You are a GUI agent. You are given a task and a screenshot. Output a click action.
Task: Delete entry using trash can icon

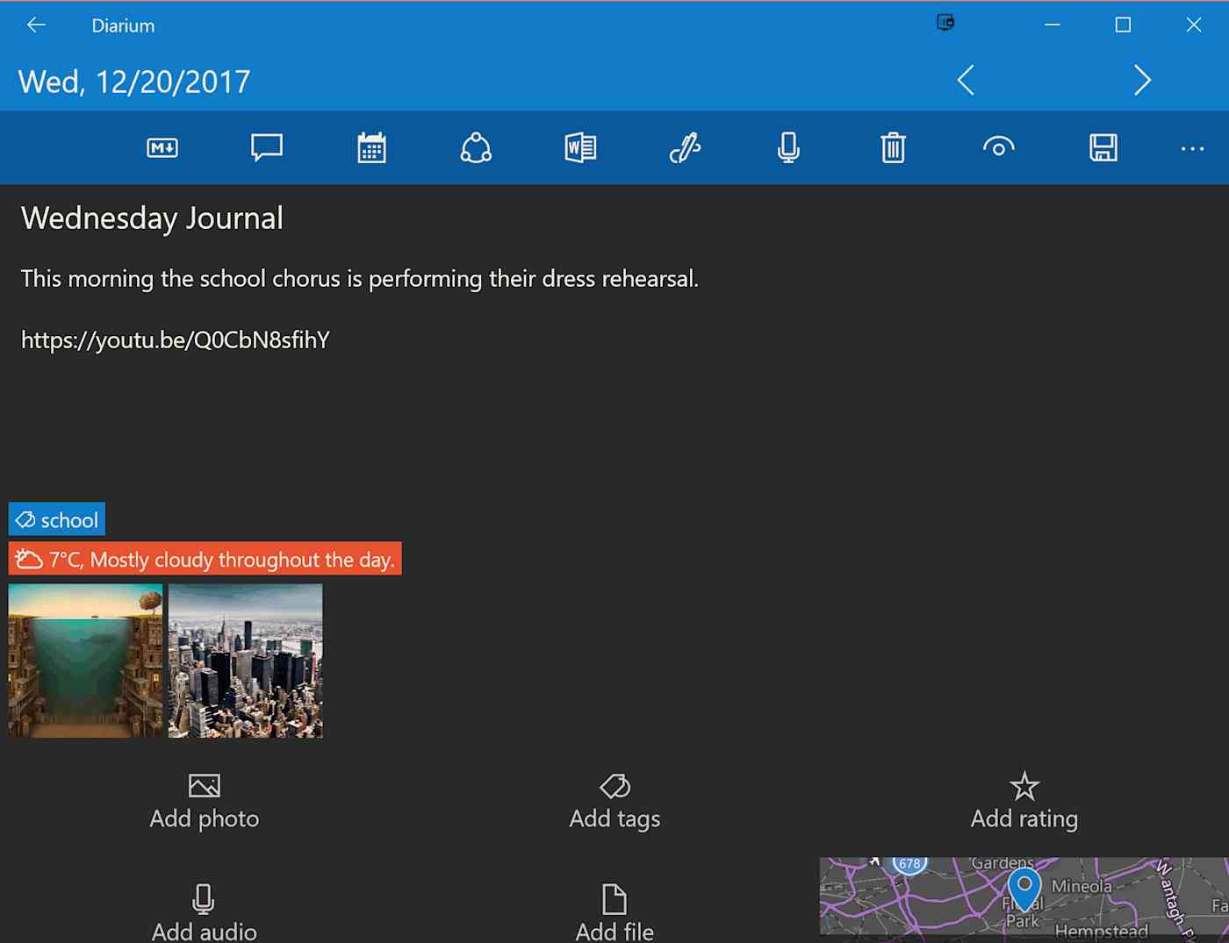pos(894,147)
